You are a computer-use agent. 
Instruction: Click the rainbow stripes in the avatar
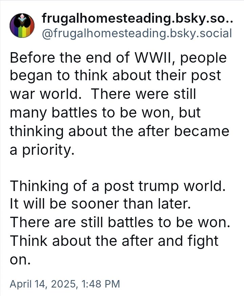coord(22,32)
